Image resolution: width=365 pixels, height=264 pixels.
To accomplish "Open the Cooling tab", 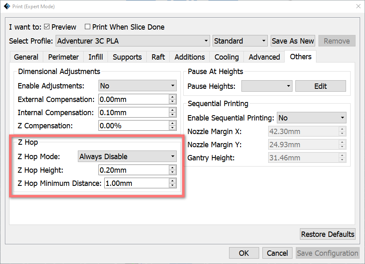I will [x=227, y=57].
